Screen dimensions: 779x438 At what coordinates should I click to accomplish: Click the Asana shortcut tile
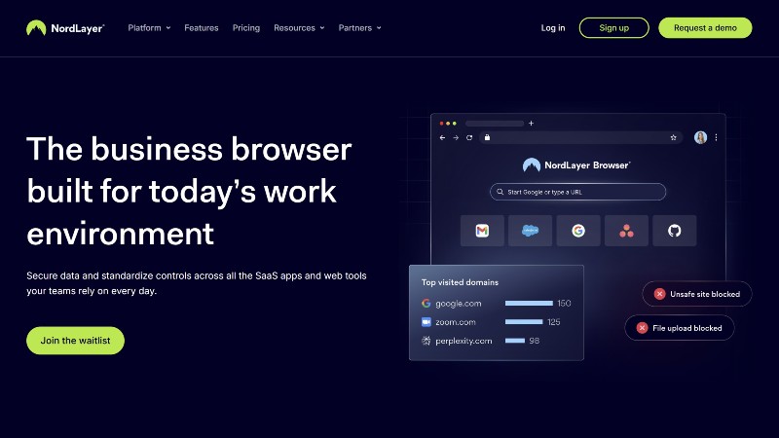pyautogui.click(x=626, y=231)
